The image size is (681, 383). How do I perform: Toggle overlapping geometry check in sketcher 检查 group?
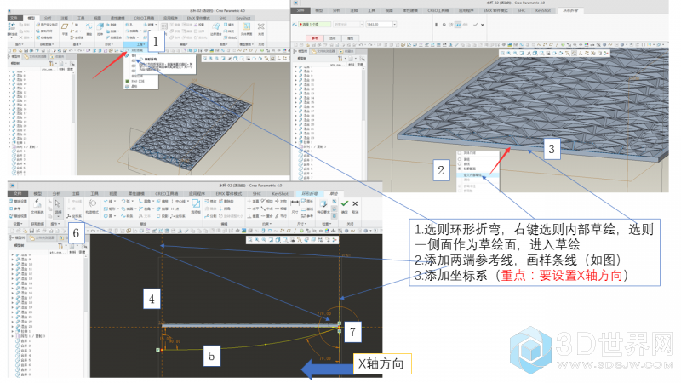[335, 202]
